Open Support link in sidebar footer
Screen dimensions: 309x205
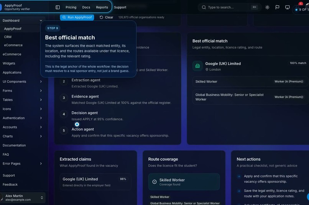pyautogui.click(x=9, y=175)
